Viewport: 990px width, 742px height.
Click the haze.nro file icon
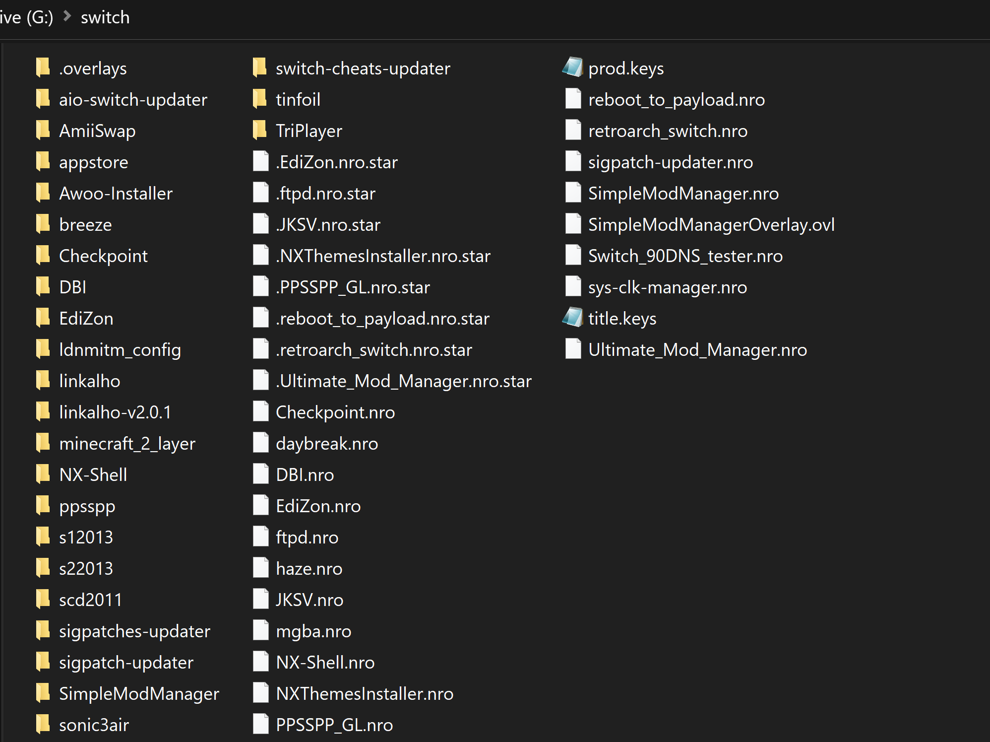click(x=261, y=568)
